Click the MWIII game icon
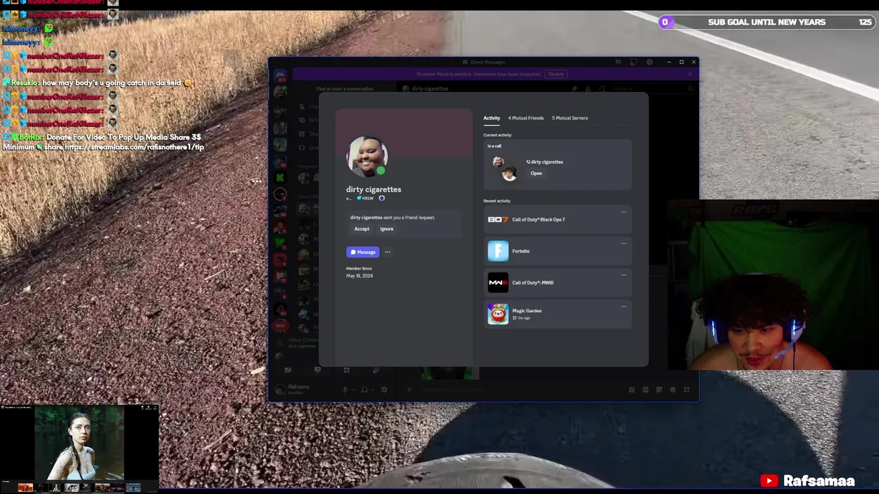879x494 pixels. click(x=498, y=283)
